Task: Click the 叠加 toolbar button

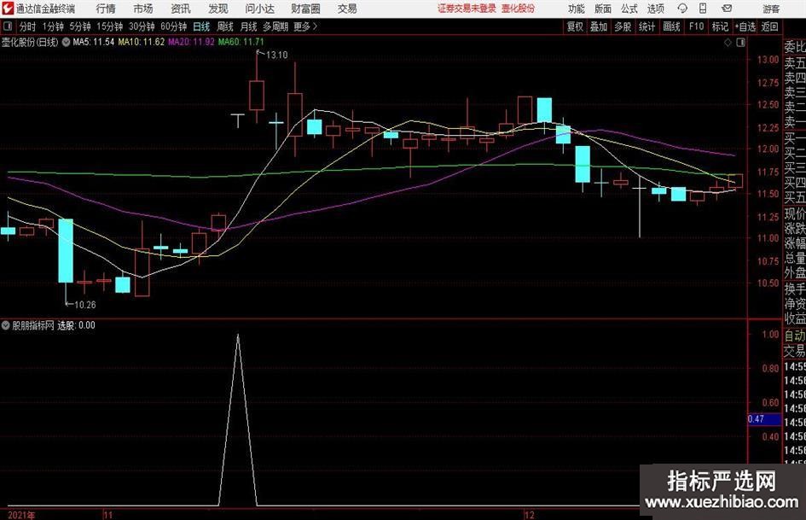Action: pos(599,26)
